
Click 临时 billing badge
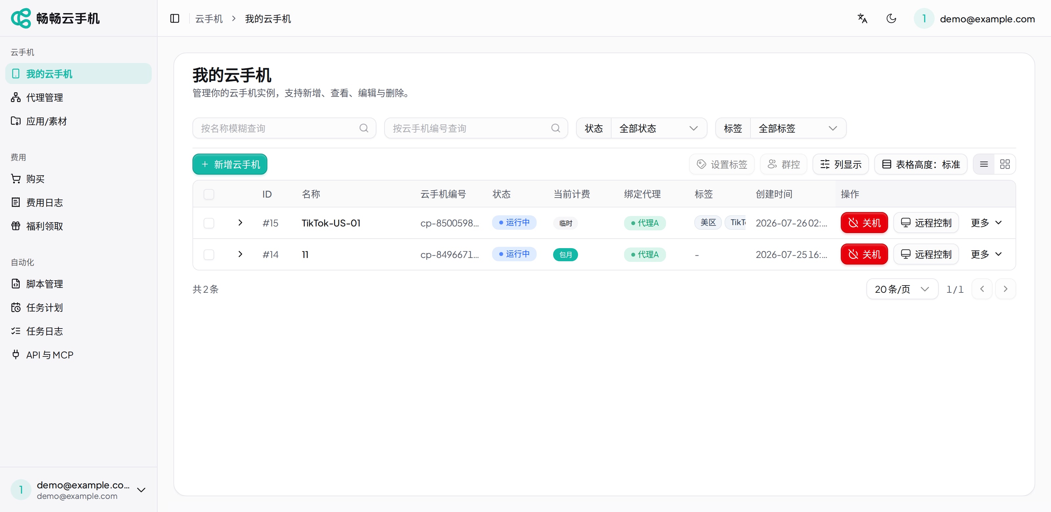[566, 223]
